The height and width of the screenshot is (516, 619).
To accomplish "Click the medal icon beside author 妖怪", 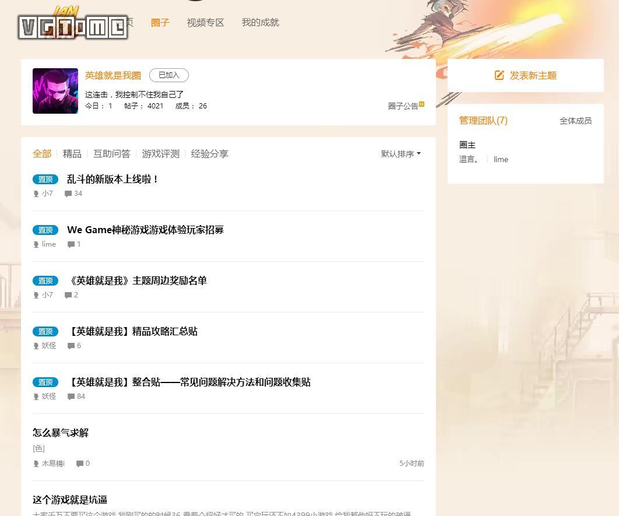I will click(36, 345).
